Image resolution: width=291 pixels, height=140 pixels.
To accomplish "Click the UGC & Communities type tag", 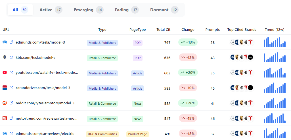I will click(102, 134).
